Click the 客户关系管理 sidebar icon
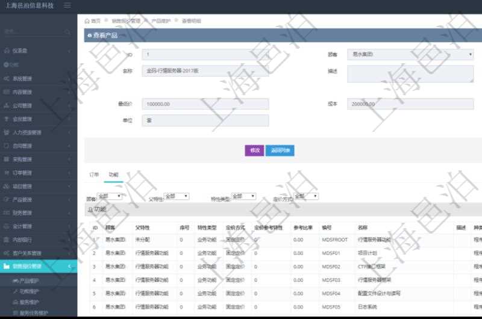 coord(7,253)
